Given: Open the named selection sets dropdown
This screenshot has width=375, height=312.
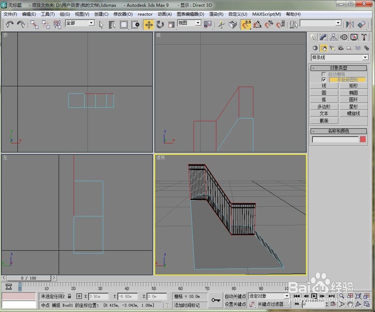Looking at the screenshot, I should pyautogui.click(x=338, y=23).
